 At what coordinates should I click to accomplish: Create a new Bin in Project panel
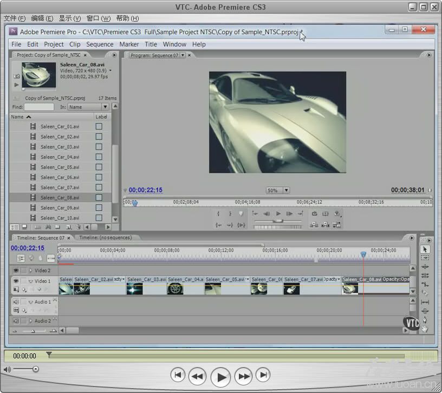point(57,227)
